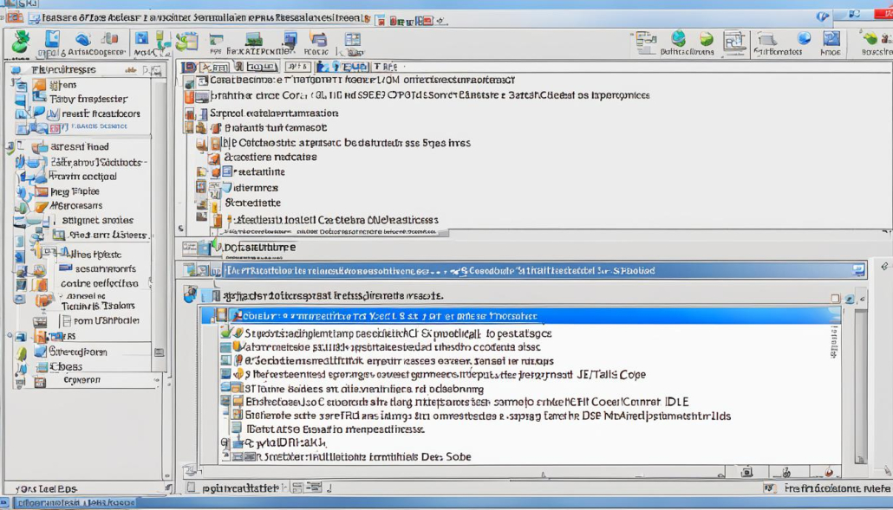The image size is (893, 510).
Task: Click the blue question mark square icon
Action: point(831,39)
